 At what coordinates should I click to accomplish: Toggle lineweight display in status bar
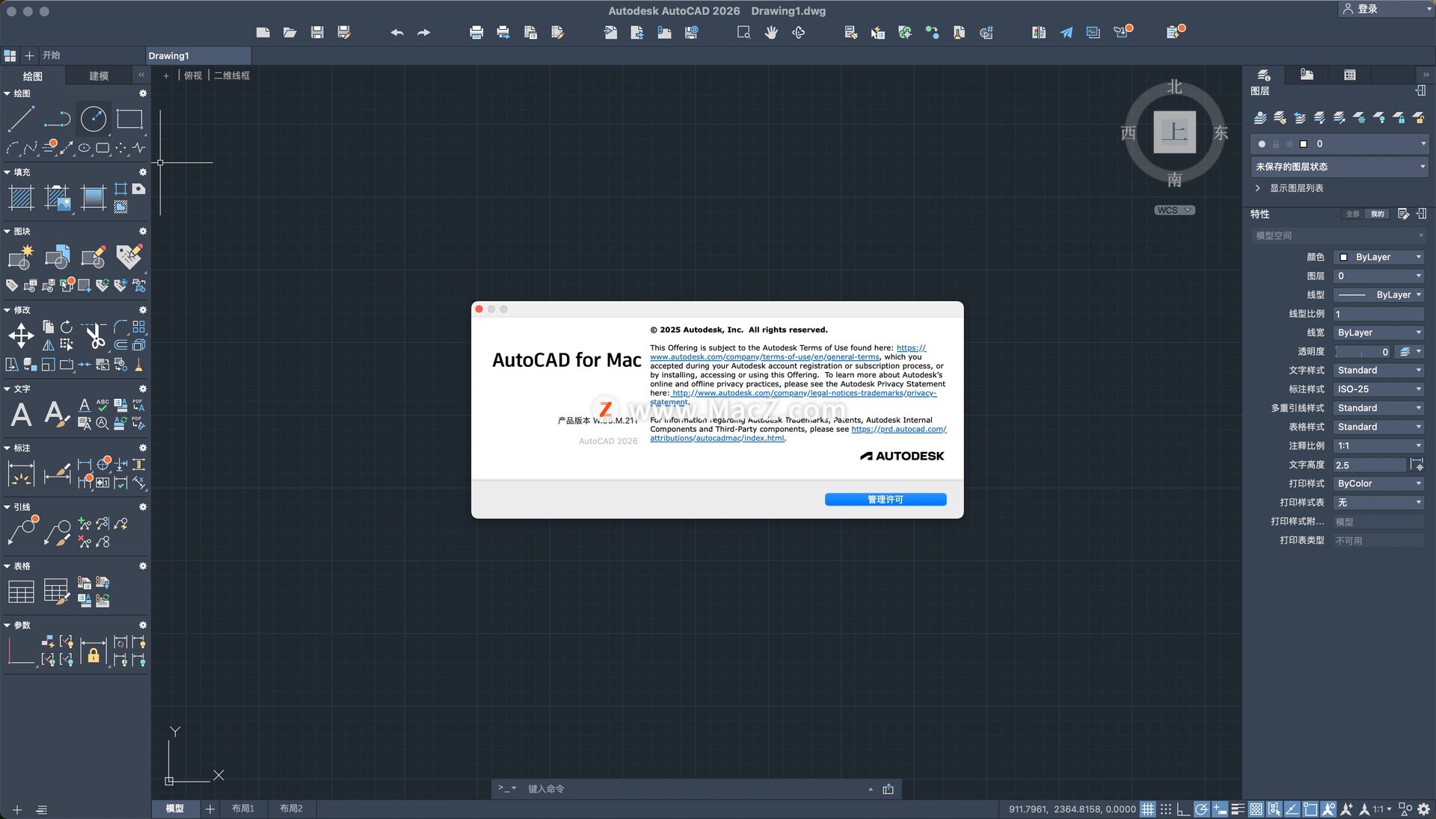pyautogui.click(x=1238, y=809)
